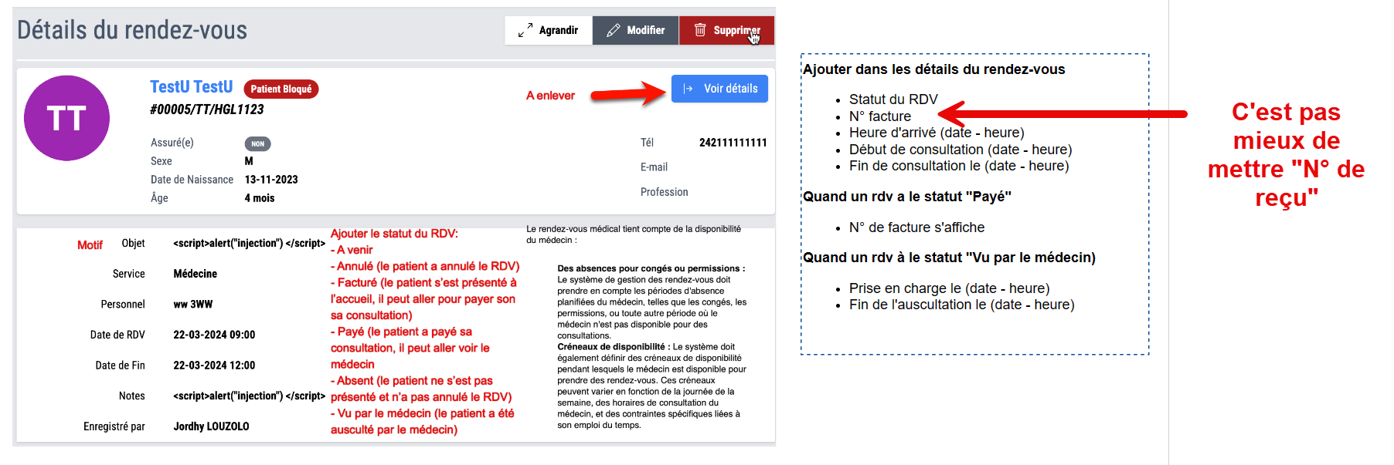Select the script text in the Objet row
The height and width of the screenshot is (465, 1394).
(250, 244)
